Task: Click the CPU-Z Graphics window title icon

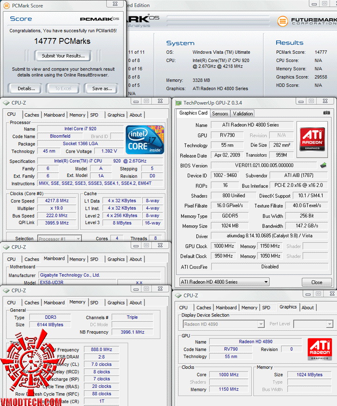Action: [178, 296]
